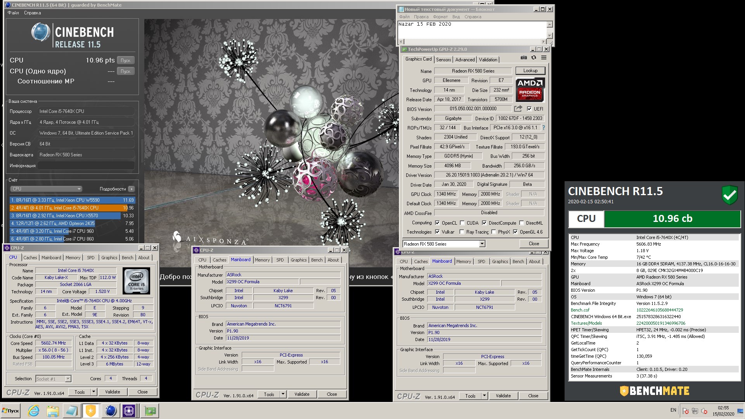
Task: Click the Bus Interface question mark icon
Action: (x=543, y=128)
